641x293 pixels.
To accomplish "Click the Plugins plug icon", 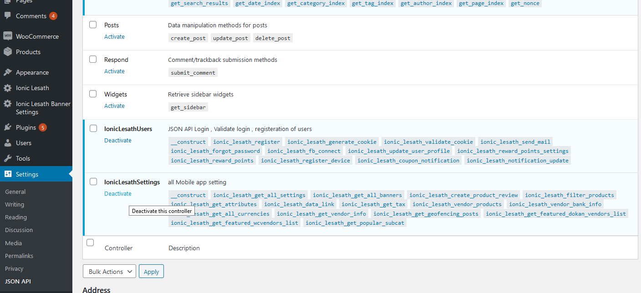I will (x=7, y=127).
